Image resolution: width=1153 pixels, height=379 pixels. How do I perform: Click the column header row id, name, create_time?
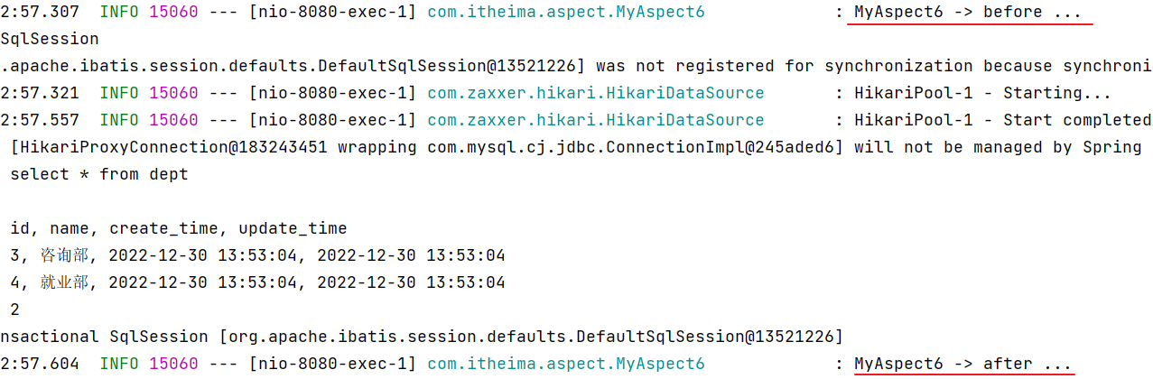179,228
